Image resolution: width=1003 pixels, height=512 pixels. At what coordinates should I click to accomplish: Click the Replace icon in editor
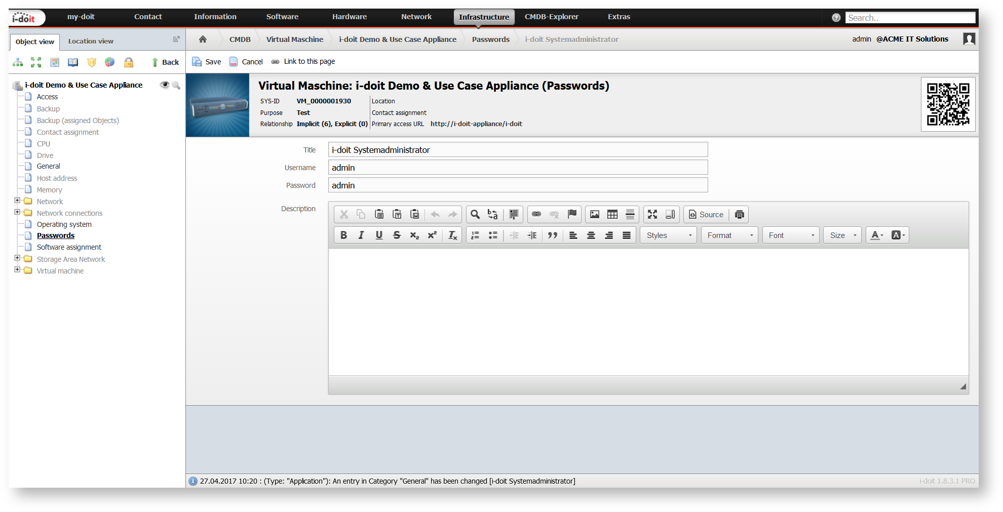coord(492,215)
